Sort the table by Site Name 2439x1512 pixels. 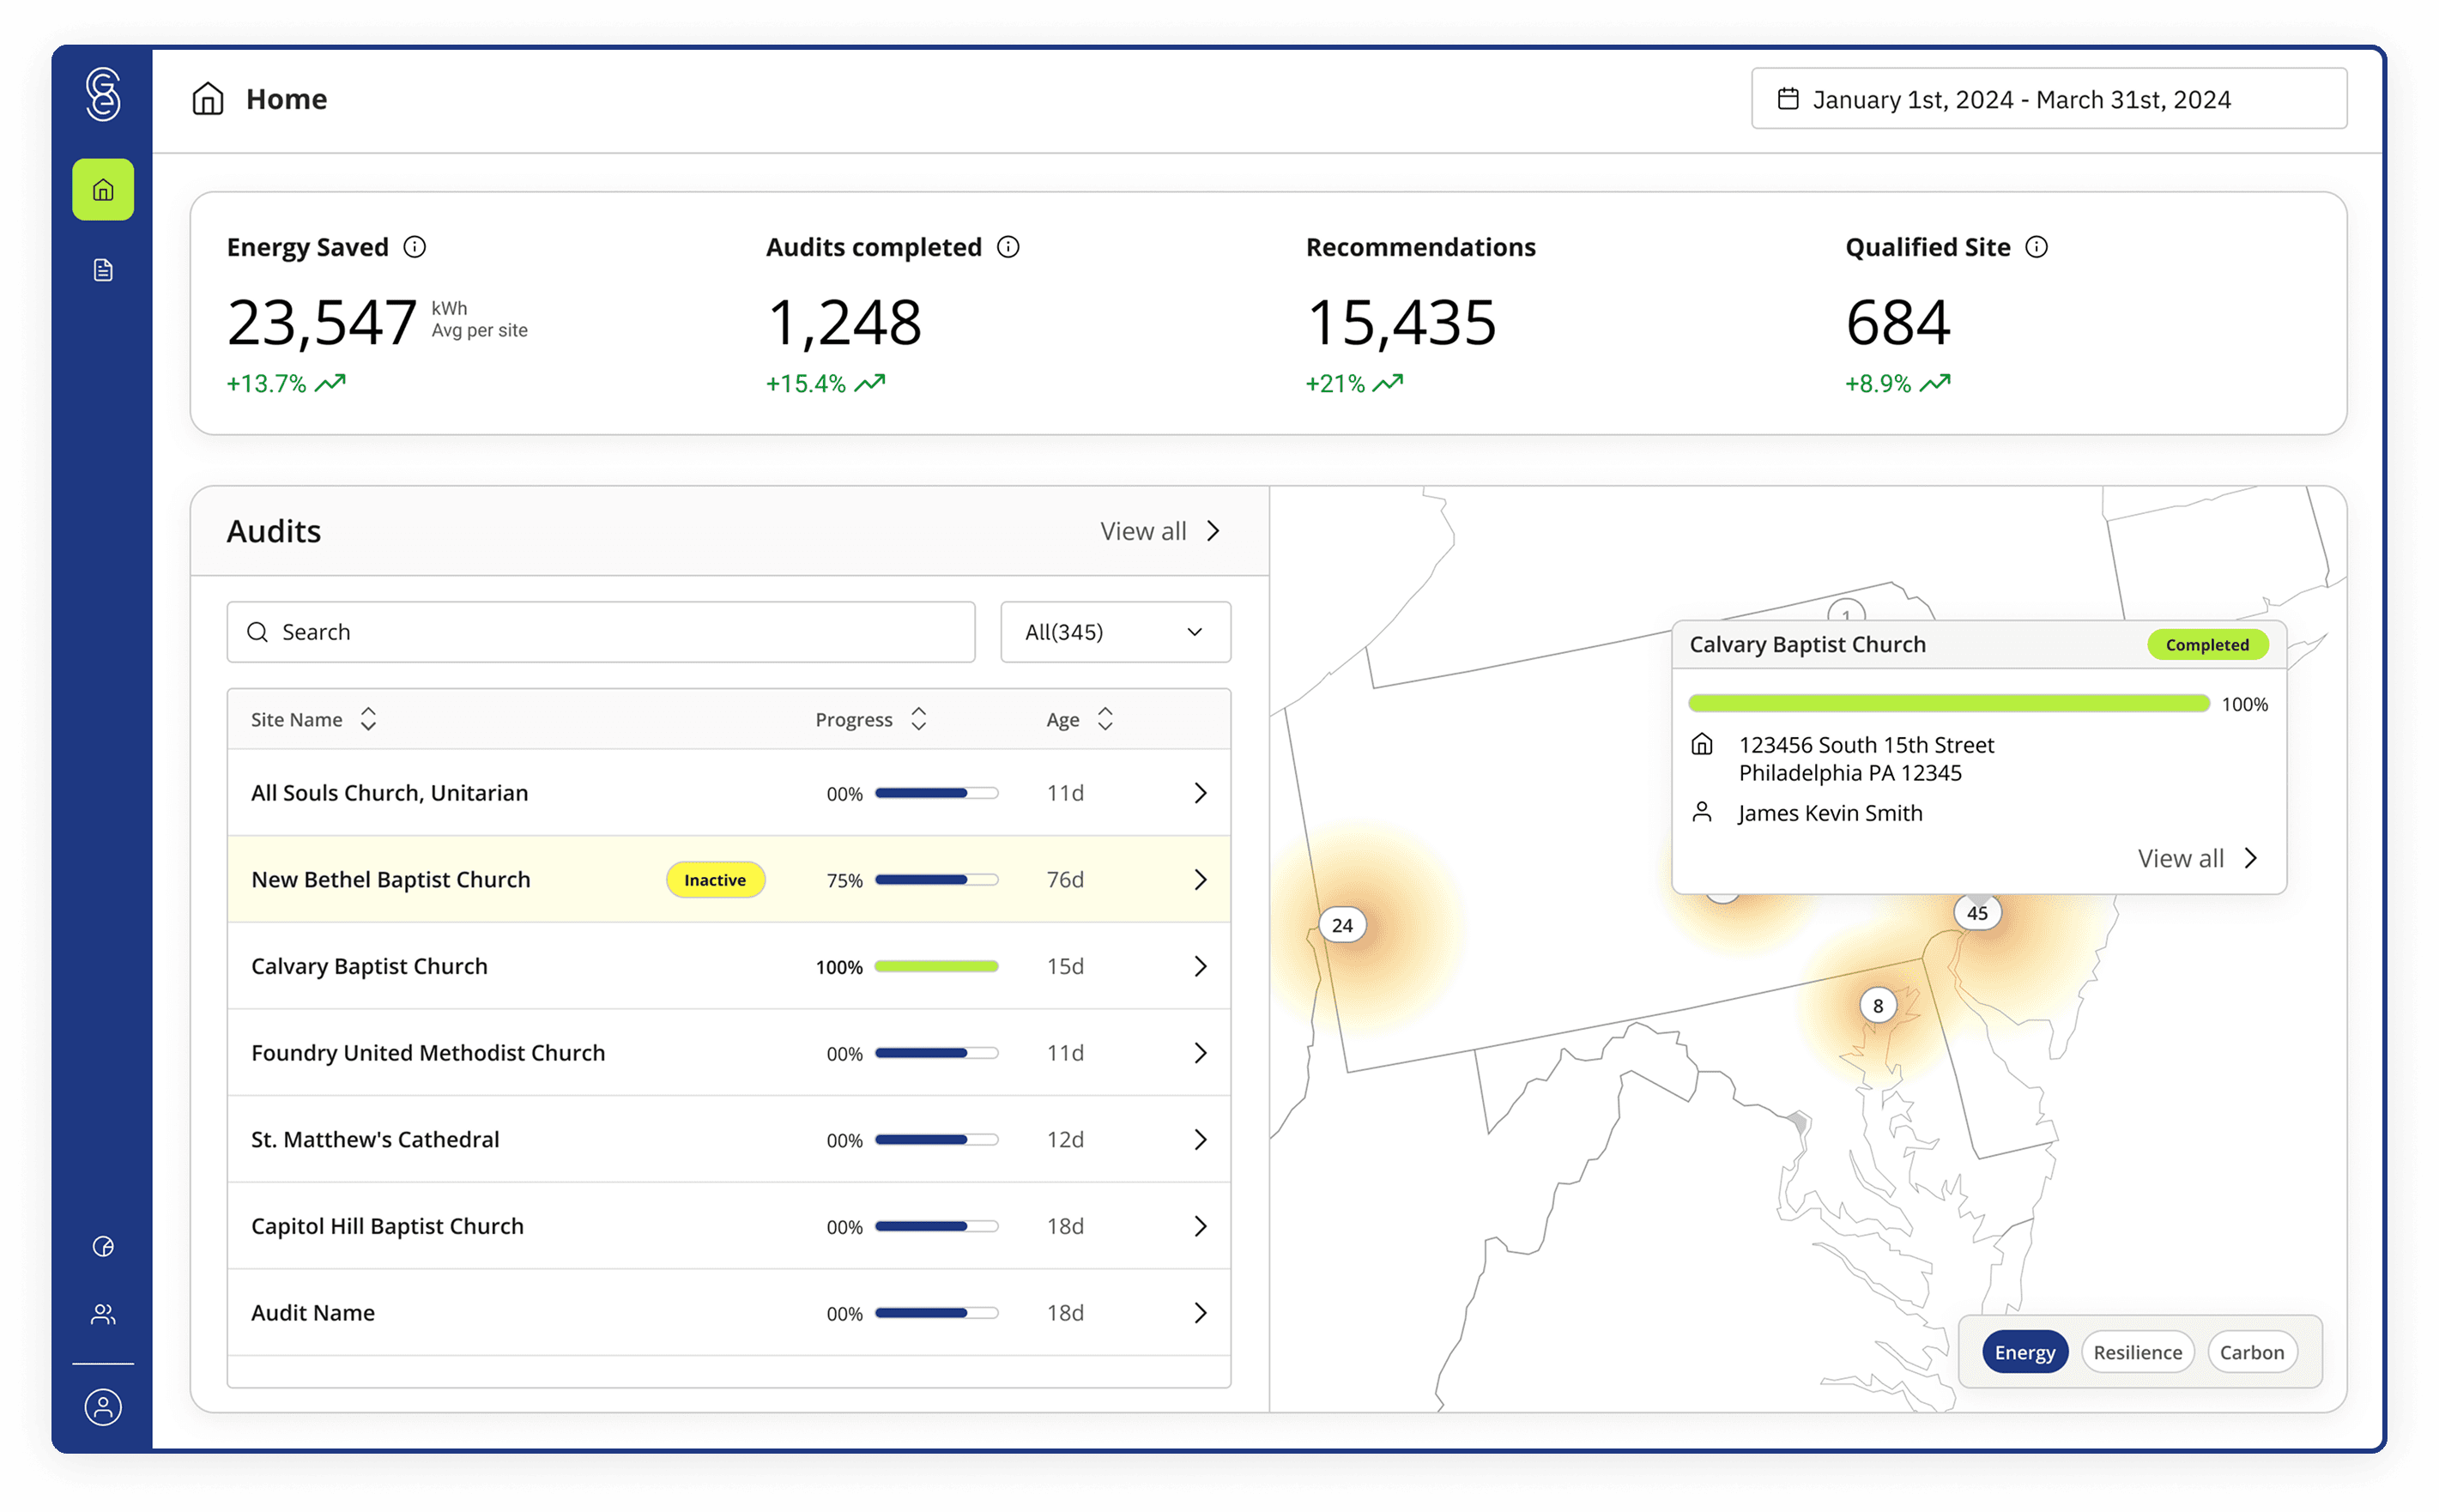tap(368, 719)
